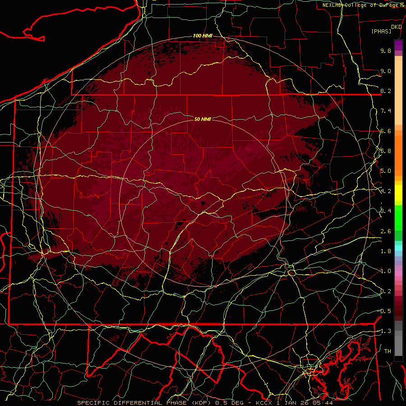
Task: Click the bright green segment of the color bar
Action: coord(398,218)
